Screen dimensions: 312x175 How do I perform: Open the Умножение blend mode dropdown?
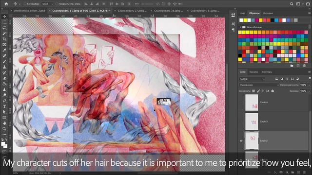pyautogui.click(x=259, y=85)
